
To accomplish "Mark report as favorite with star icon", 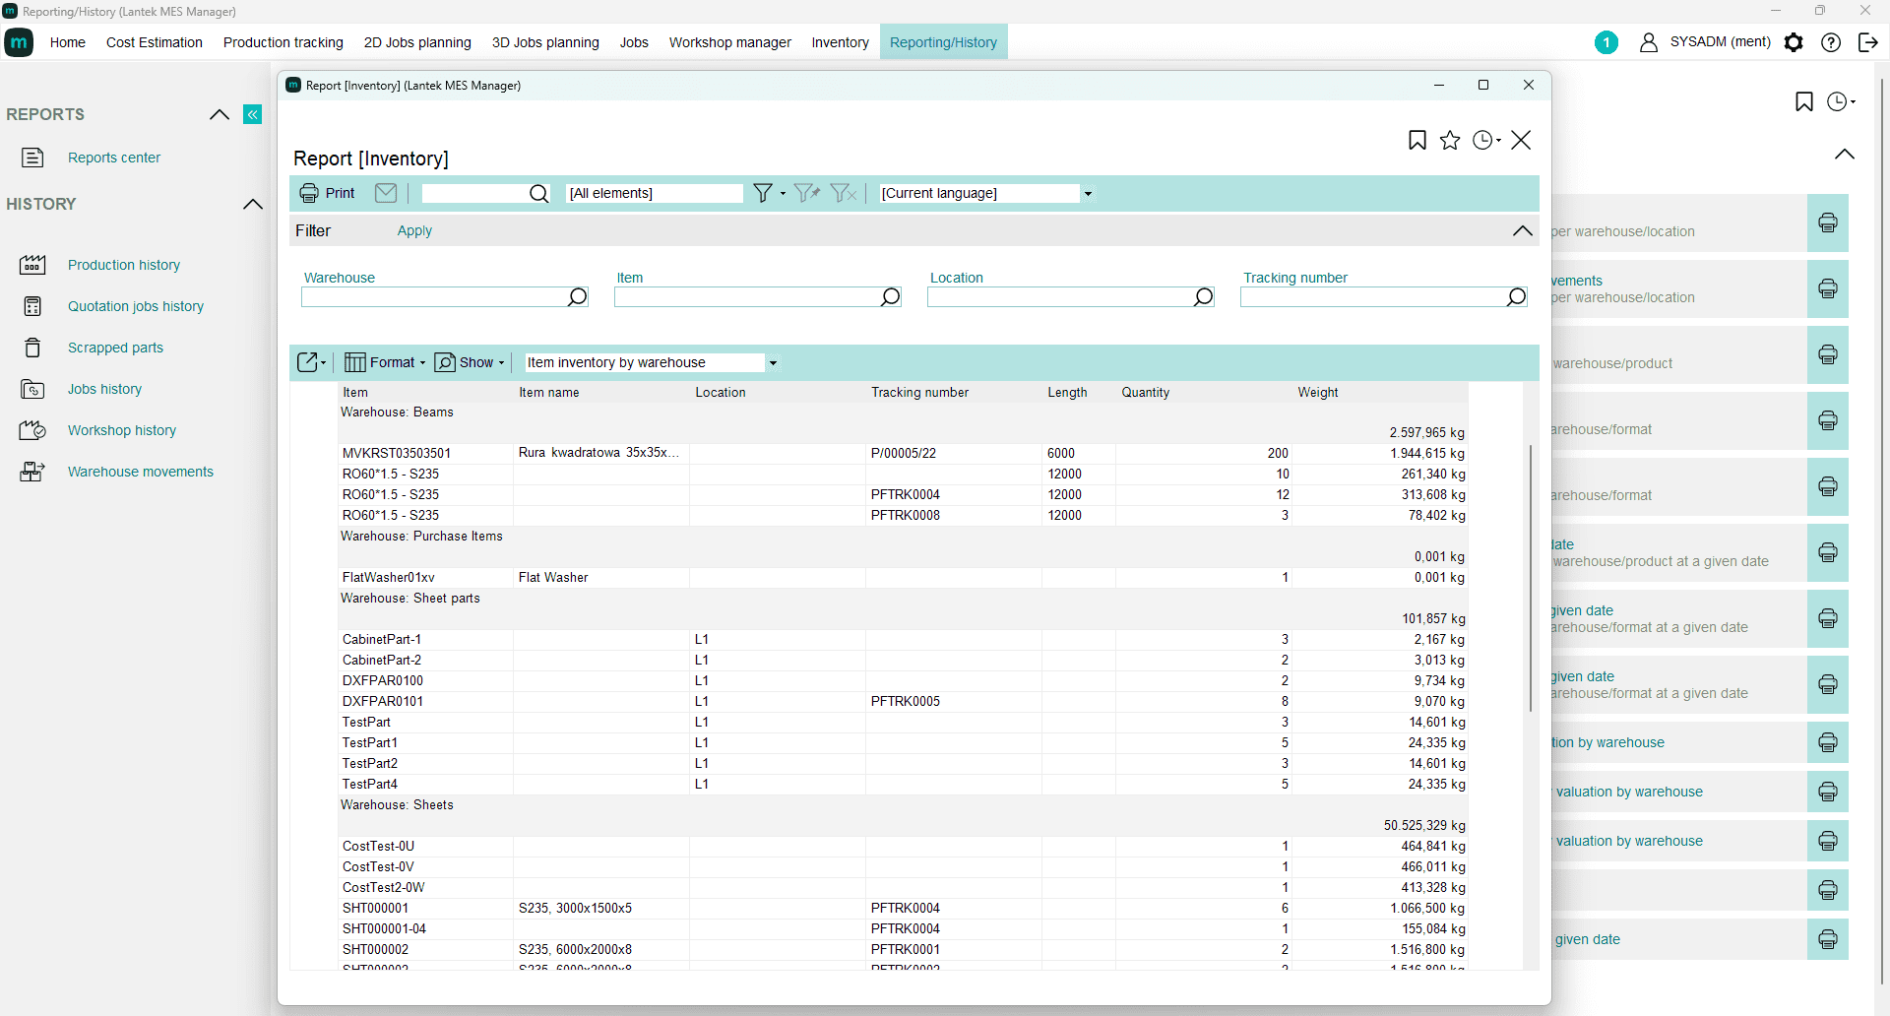I will pyautogui.click(x=1449, y=141).
